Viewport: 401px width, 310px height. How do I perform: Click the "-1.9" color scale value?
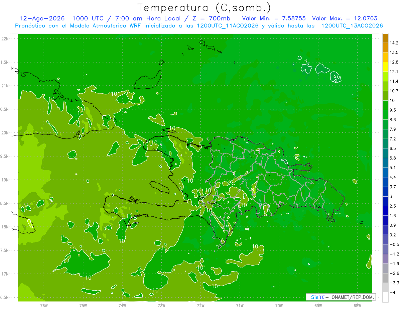pyautogui.click(x=394, y=264)
